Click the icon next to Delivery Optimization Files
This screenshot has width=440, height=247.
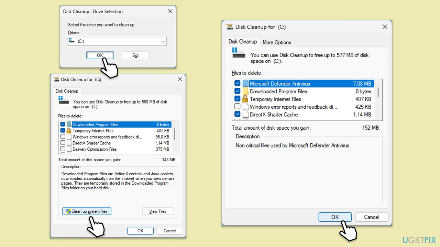point(69,149)
